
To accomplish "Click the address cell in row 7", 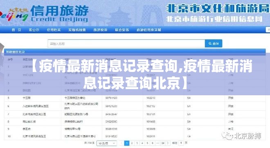I will tap(76, 114).
